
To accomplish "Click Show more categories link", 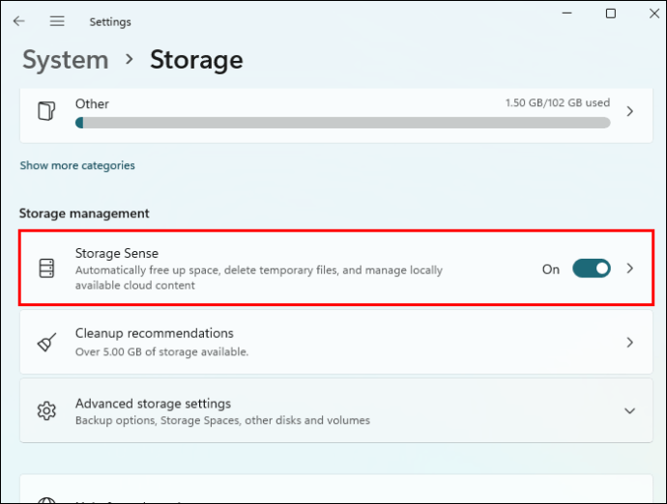I will point(77,165).
